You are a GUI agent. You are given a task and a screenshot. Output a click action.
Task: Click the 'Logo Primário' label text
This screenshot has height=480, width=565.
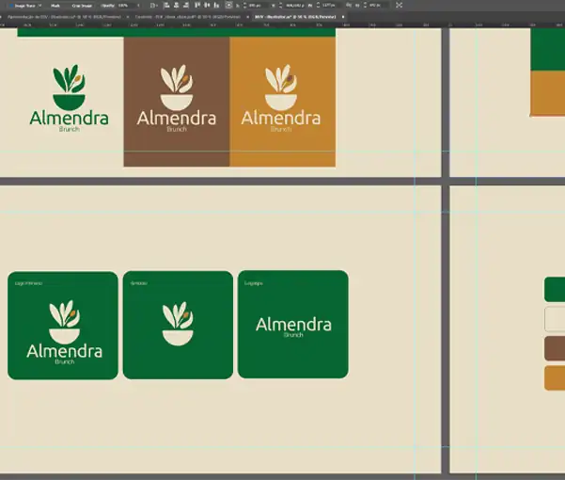[28, 283]
